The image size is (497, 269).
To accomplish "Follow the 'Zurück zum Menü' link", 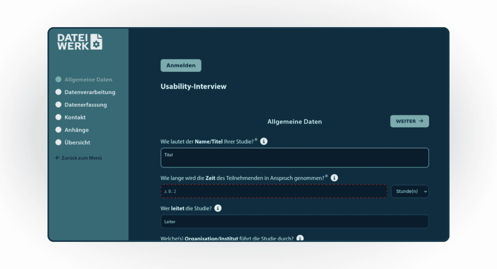I will pyautogui.click(x=79, y=158).
